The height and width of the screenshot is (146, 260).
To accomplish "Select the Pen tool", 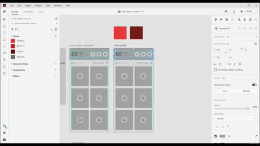I will pos(4,53).
